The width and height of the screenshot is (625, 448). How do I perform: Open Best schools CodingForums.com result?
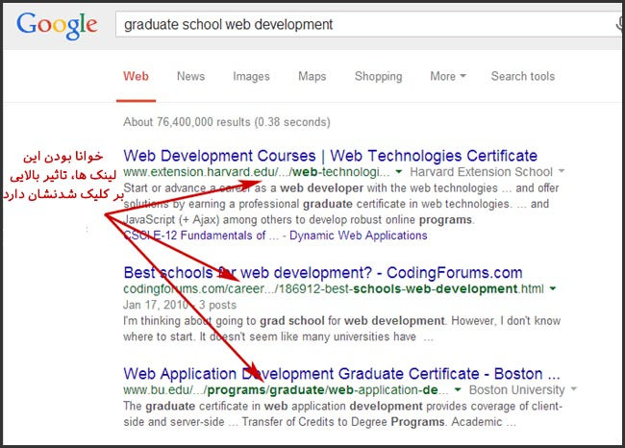[x=323, y=273]
